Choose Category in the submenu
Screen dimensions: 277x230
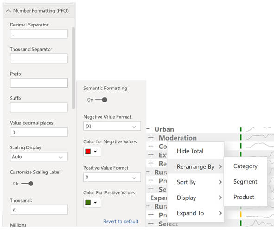tap(246, 166)
